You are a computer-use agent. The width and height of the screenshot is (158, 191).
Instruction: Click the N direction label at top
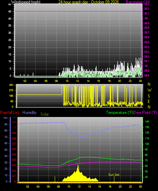click(x=149, y=84)
